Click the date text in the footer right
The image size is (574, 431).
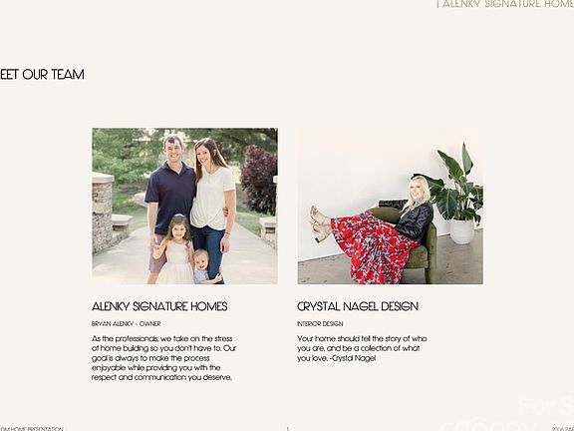click(563, 429)
